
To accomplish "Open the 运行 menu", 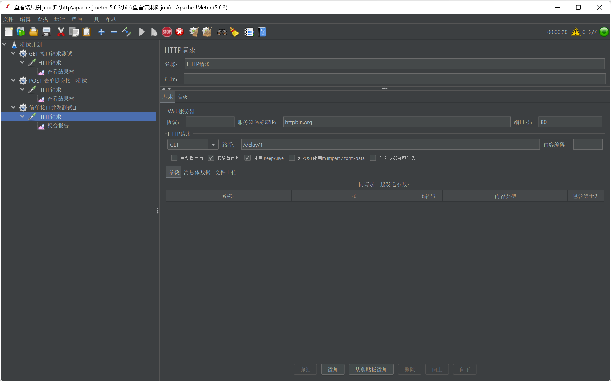I will (59, 19).
